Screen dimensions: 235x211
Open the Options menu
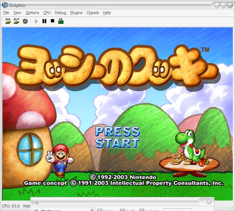(x=32, y=13)
